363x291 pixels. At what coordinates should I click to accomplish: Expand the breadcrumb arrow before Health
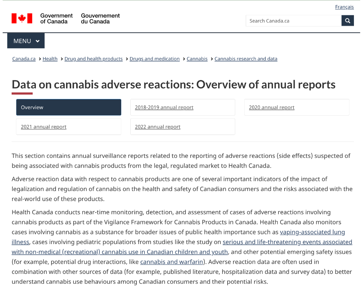[x=39, y=59]
